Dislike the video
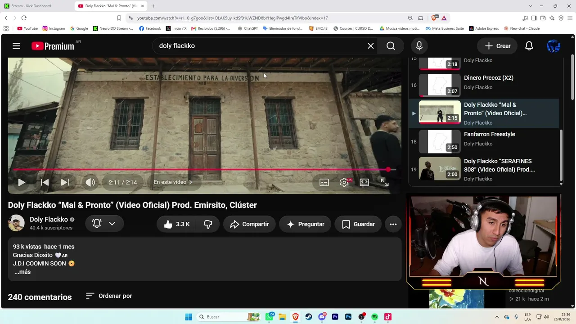The image size is (576, 324). [208, 224]
